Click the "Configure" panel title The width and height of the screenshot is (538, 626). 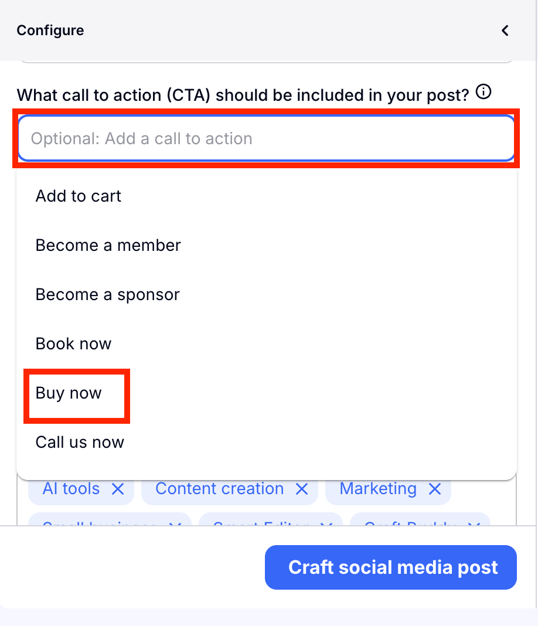pyautogui.click(x=50, y=30)
